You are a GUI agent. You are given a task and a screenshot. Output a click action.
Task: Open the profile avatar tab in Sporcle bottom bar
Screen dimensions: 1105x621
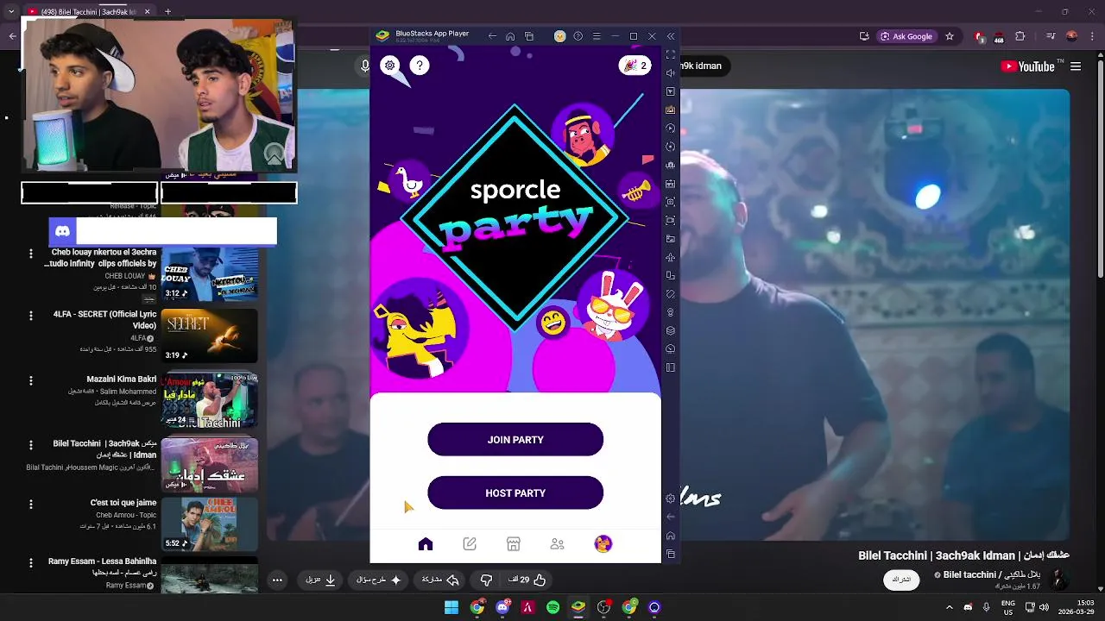(x=603, y=543)
